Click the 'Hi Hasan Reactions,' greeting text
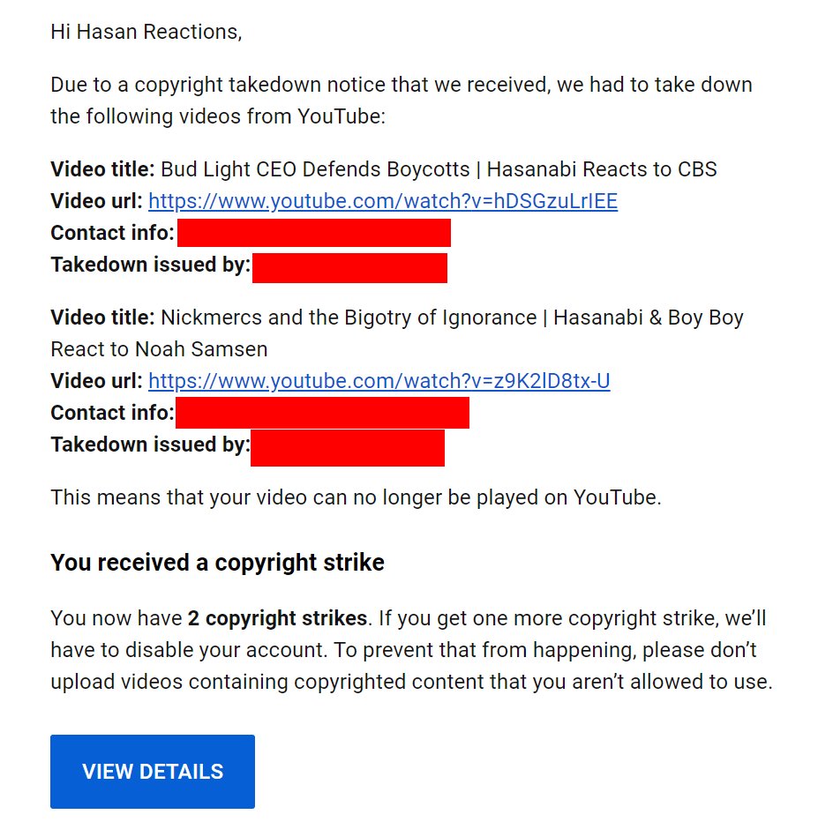Screen dimensions: 818x822 point(146,32)
